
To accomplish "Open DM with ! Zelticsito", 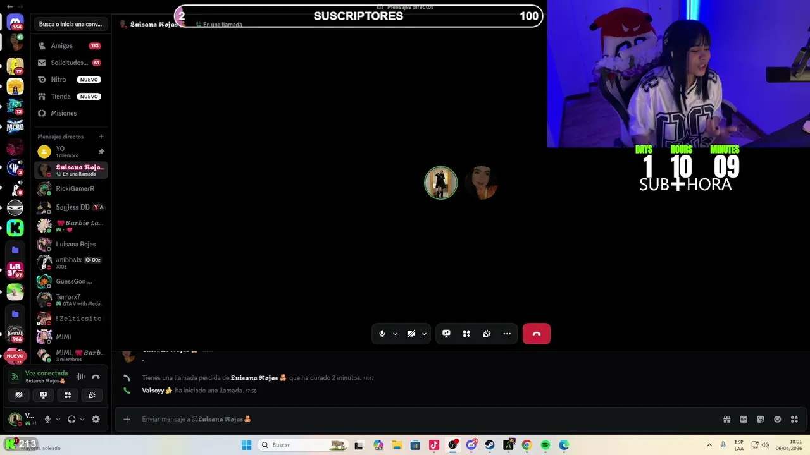I will pos(70,318).
